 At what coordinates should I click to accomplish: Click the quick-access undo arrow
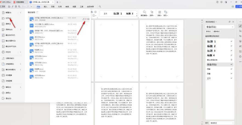point(23,7)
